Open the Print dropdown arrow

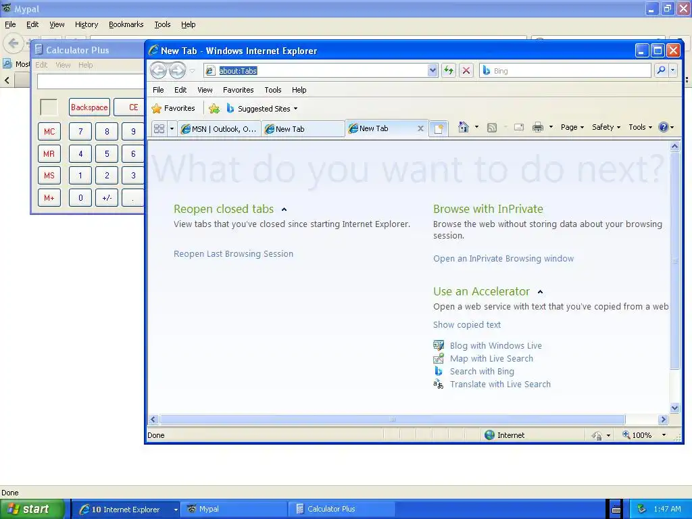[551, 127]
